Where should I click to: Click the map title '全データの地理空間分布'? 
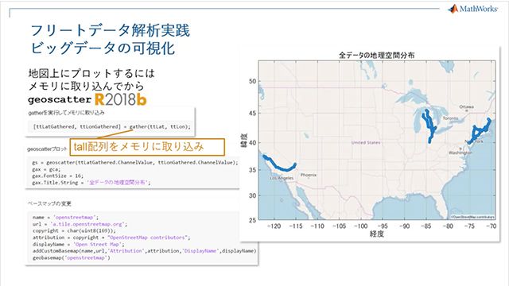click(x=376, y=55)
